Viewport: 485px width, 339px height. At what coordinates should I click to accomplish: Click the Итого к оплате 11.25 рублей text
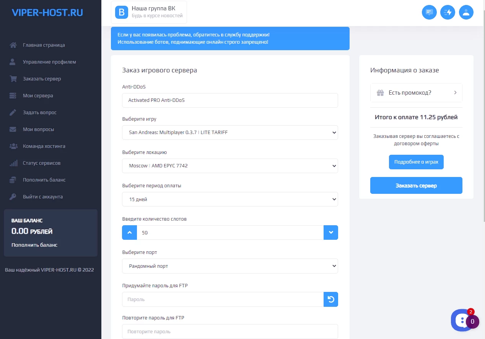tap(416, 117)
